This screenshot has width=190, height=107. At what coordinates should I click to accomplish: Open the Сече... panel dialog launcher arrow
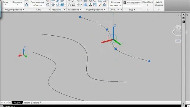click(x=121, y=10)
